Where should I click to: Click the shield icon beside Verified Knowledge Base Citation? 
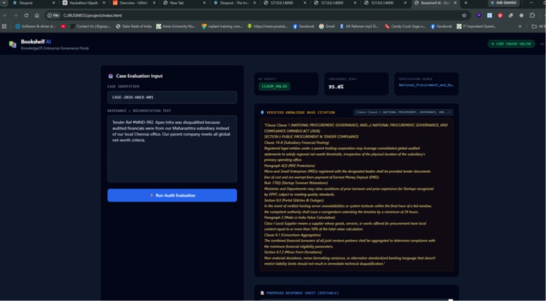tap(262, 112)
